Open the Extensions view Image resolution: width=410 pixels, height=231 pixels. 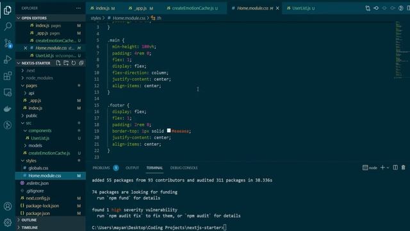8,76
